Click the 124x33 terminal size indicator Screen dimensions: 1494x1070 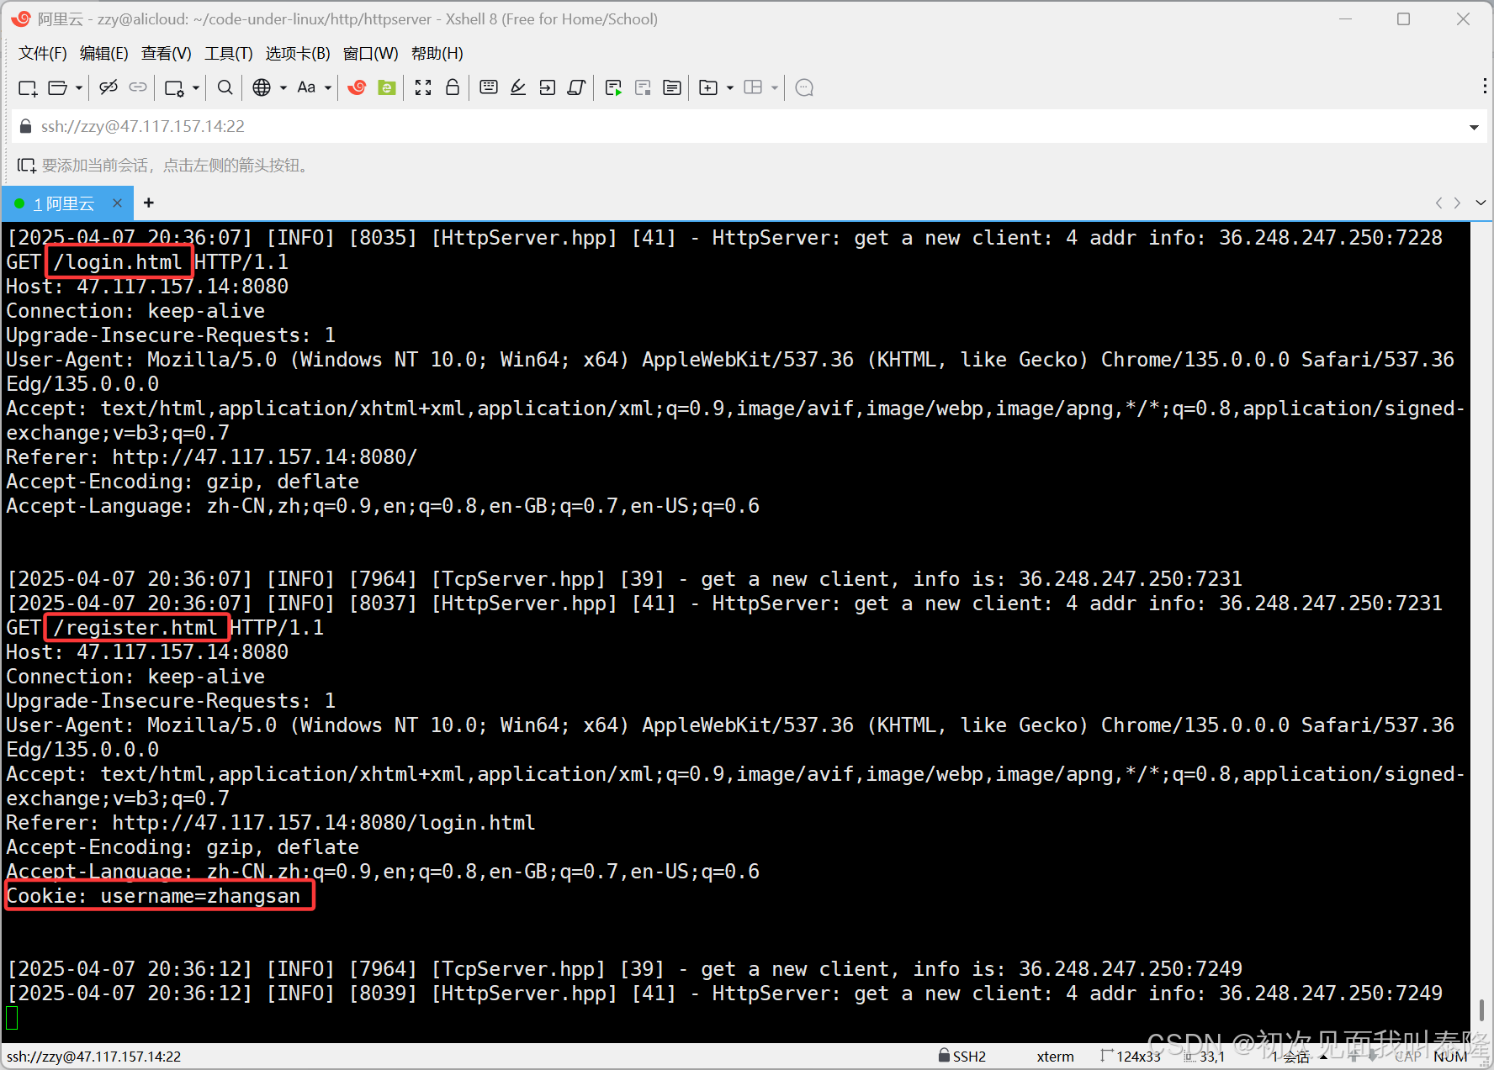(1131, 1057)
